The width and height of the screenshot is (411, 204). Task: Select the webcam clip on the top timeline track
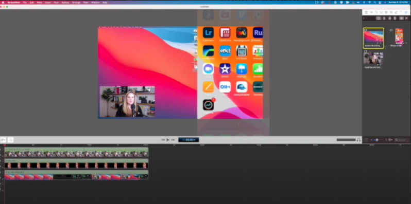pyautogui.click(x=76, y=152)
